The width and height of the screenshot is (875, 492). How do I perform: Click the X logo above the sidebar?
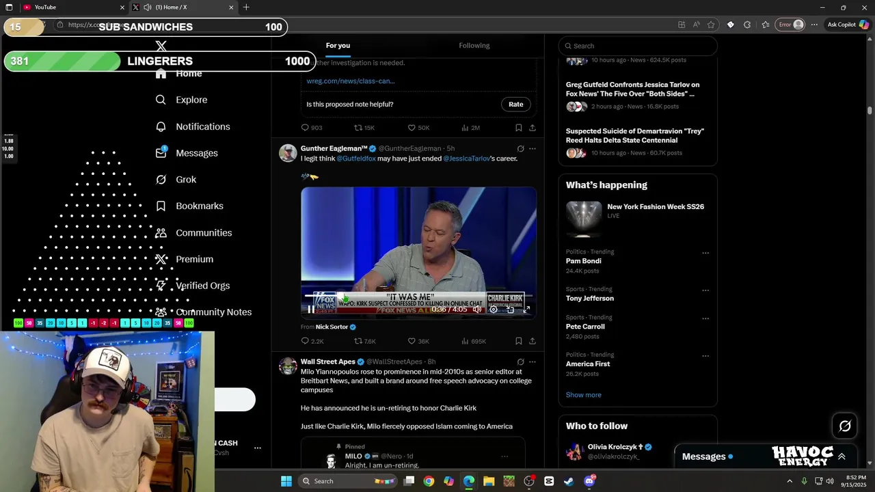tap(161, 46)
